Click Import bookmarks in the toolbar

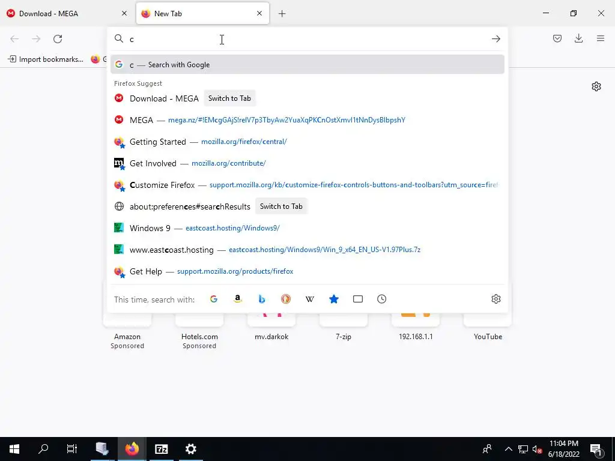coord(46,59)
